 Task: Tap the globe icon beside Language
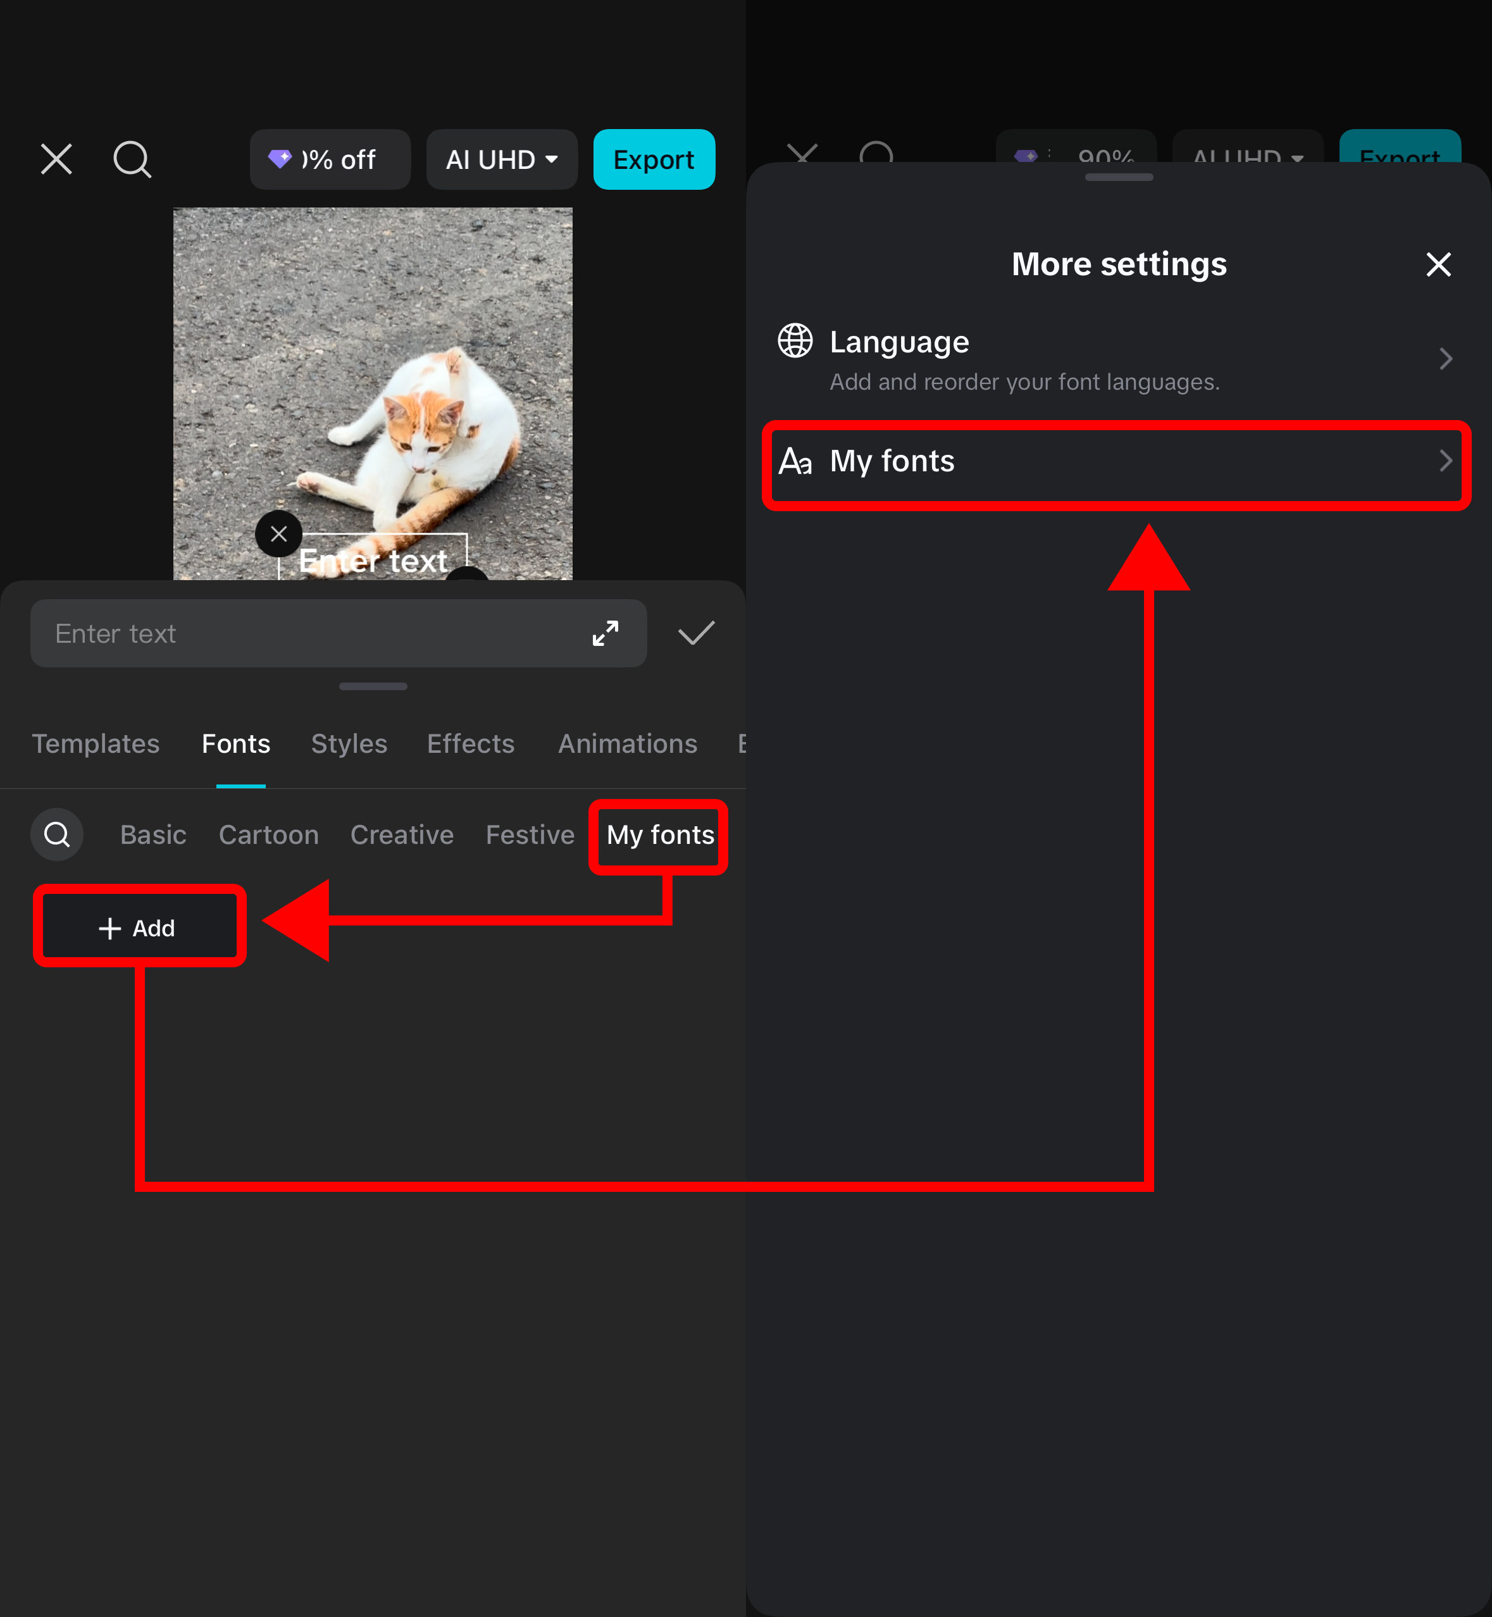click(795, 341)
